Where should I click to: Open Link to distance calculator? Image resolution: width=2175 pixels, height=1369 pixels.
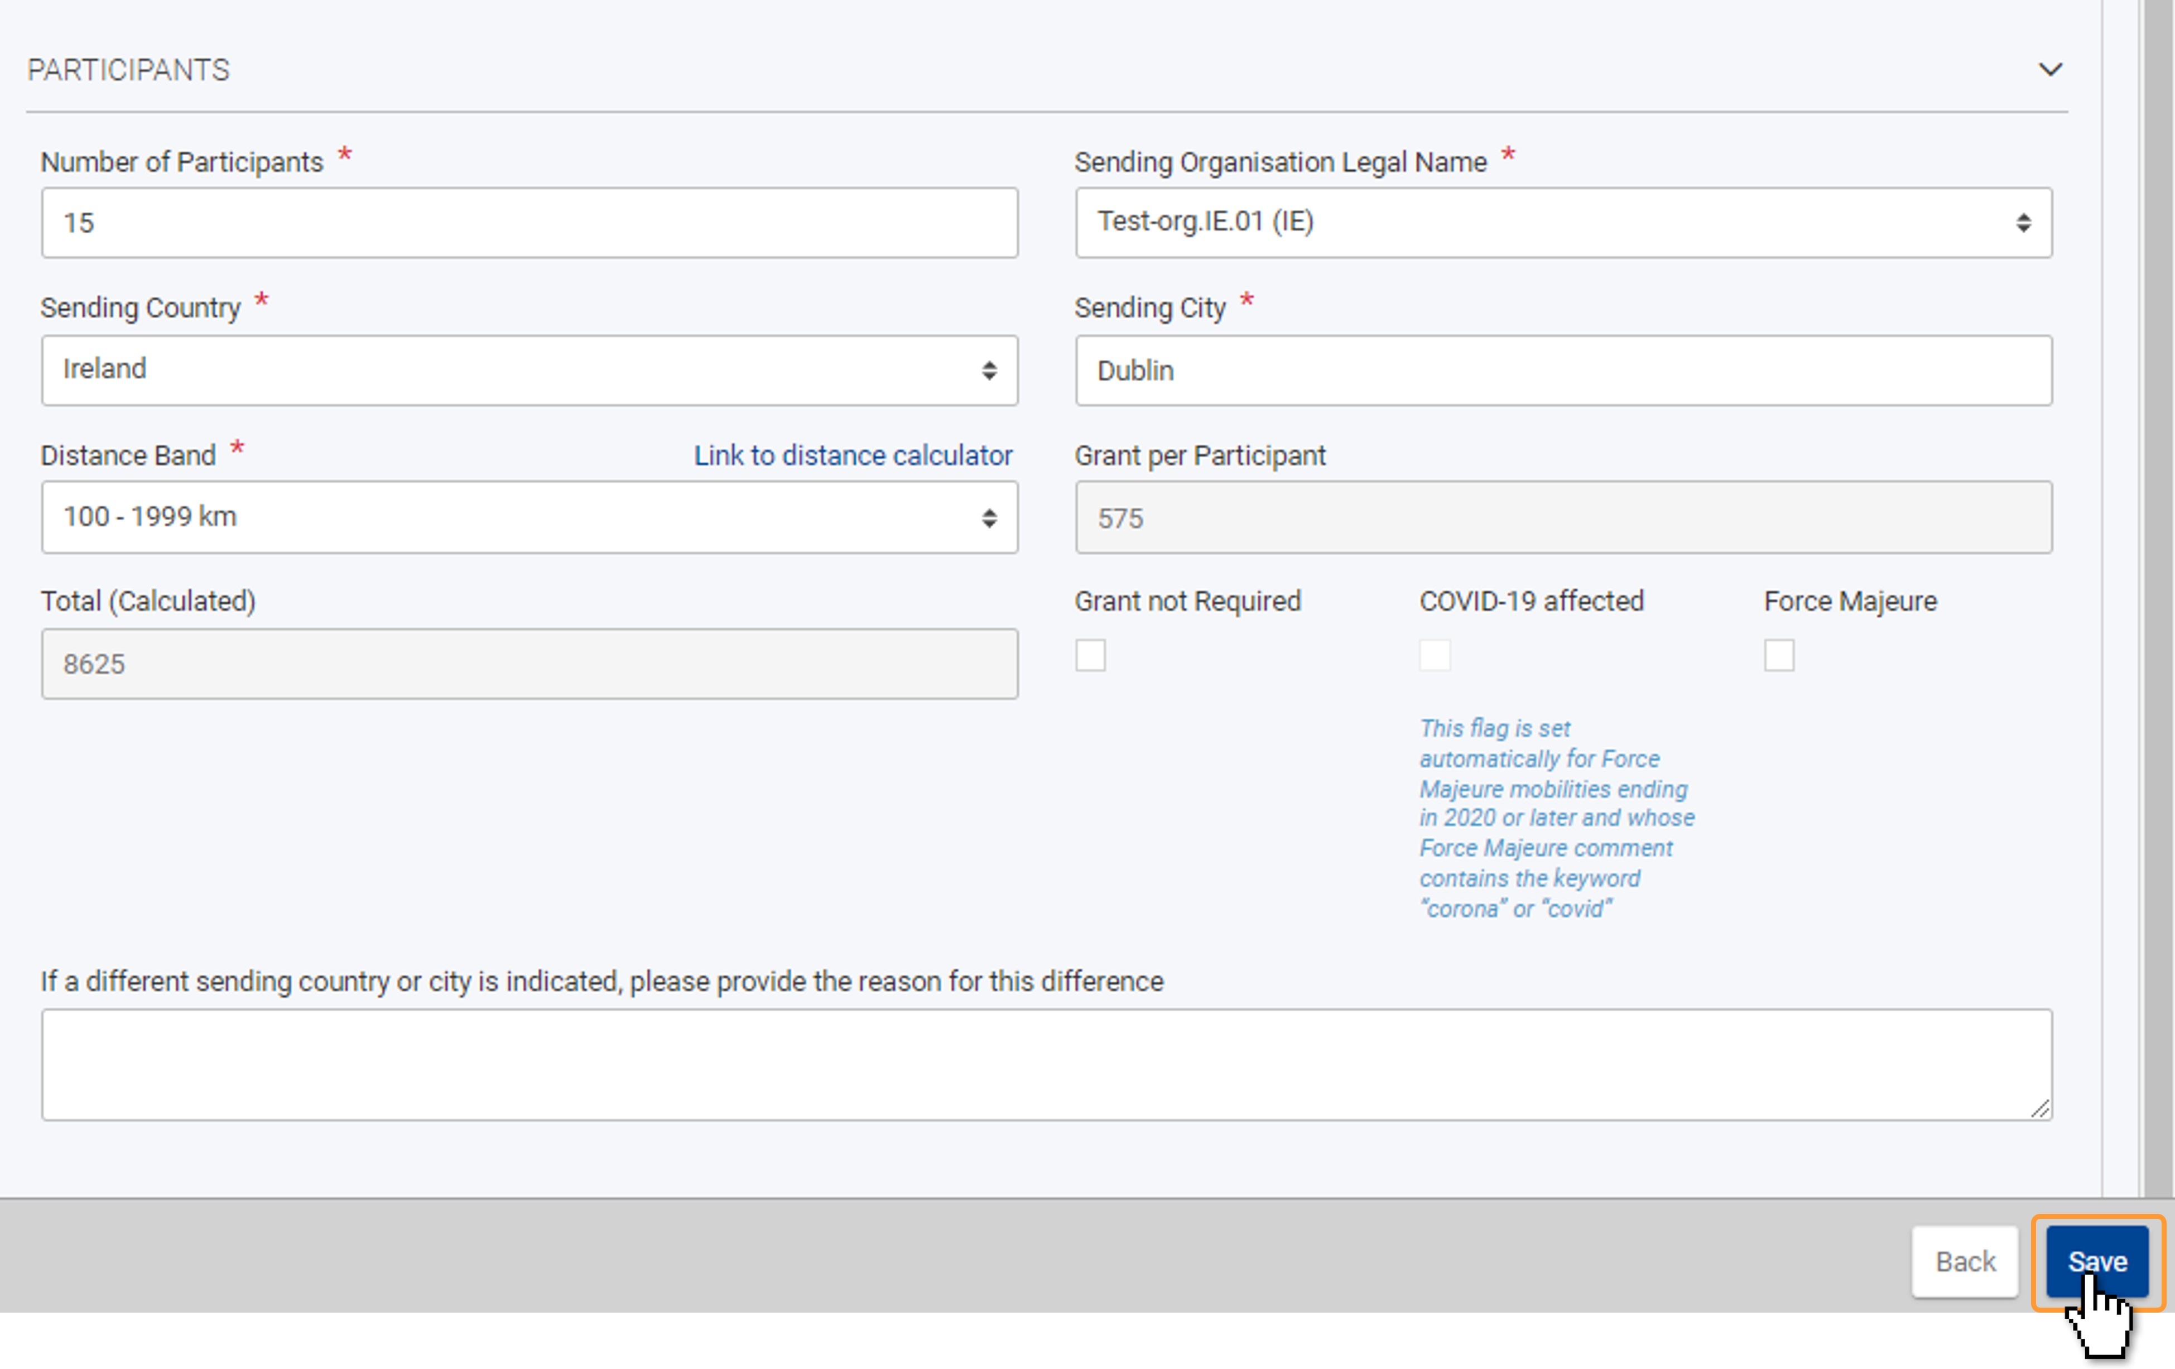point(853,454)
